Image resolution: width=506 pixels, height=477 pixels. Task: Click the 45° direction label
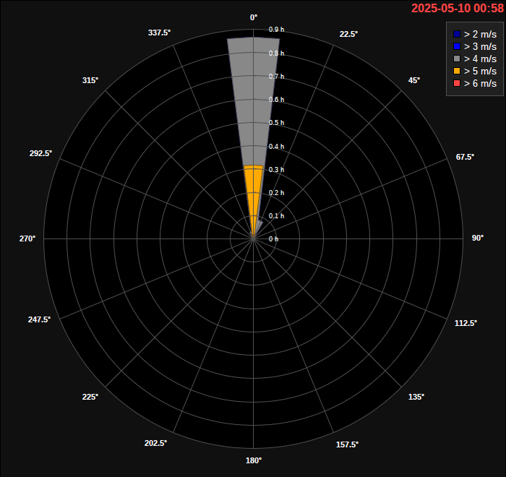(x=414, y=80)
